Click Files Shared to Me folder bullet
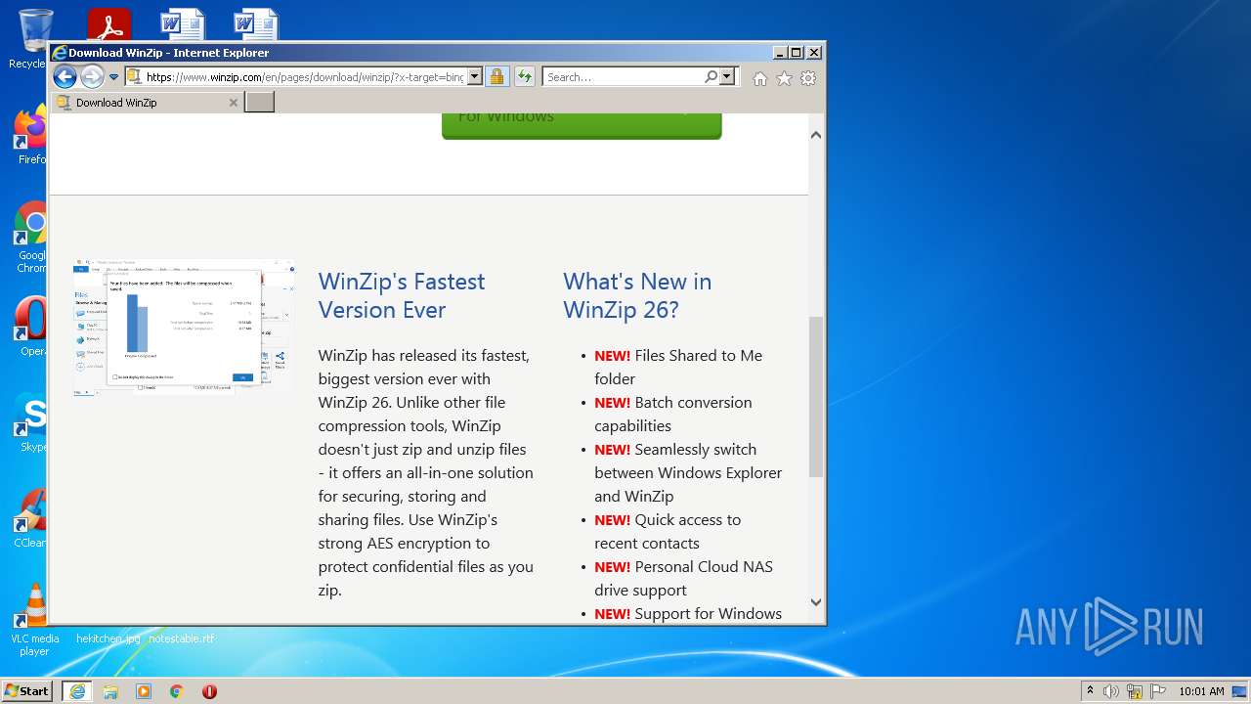Viewport: 1251px width, 704px height. (x=678, y=367)
